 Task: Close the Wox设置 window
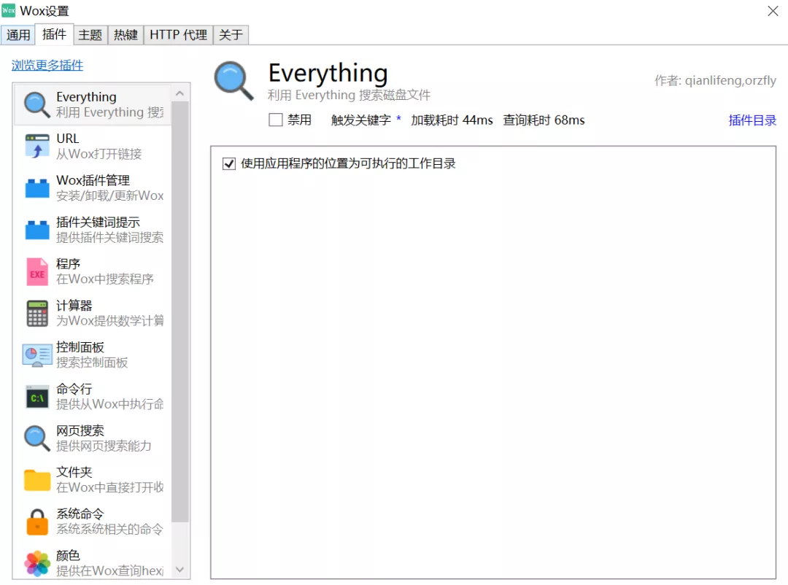(x=773, y=11)
